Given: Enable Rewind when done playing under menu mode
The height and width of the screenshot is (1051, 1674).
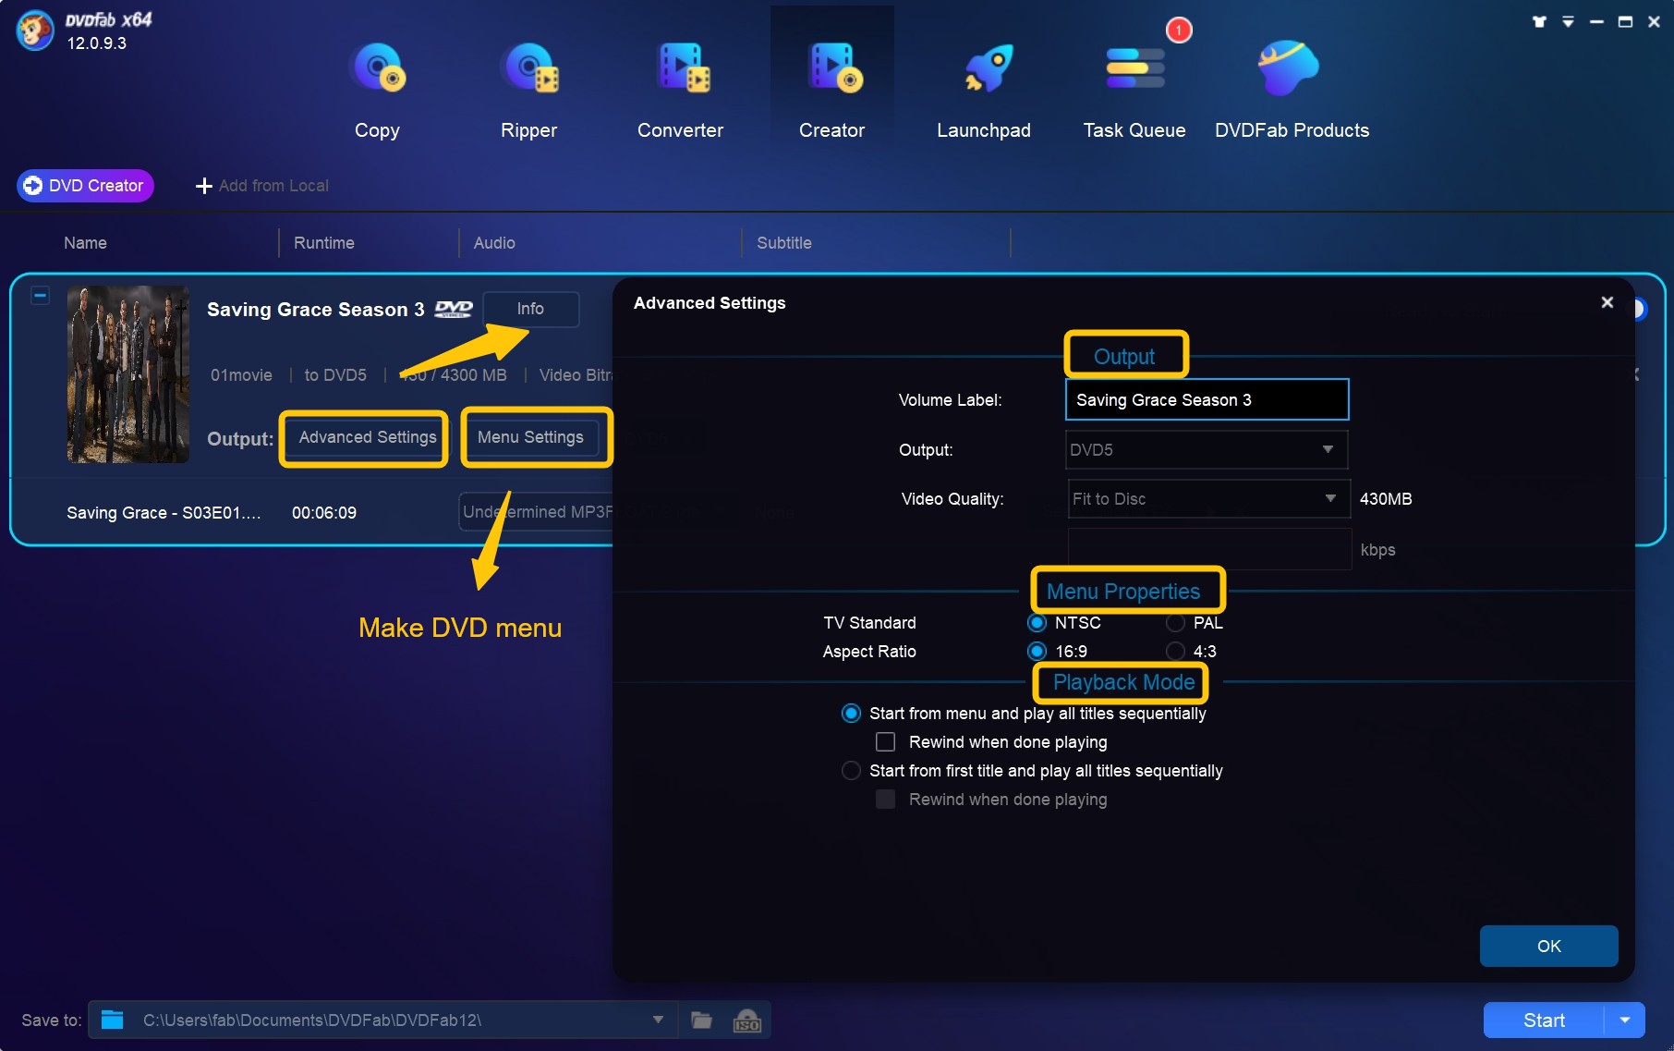Looking at the screenshot, I should point(885,742).
